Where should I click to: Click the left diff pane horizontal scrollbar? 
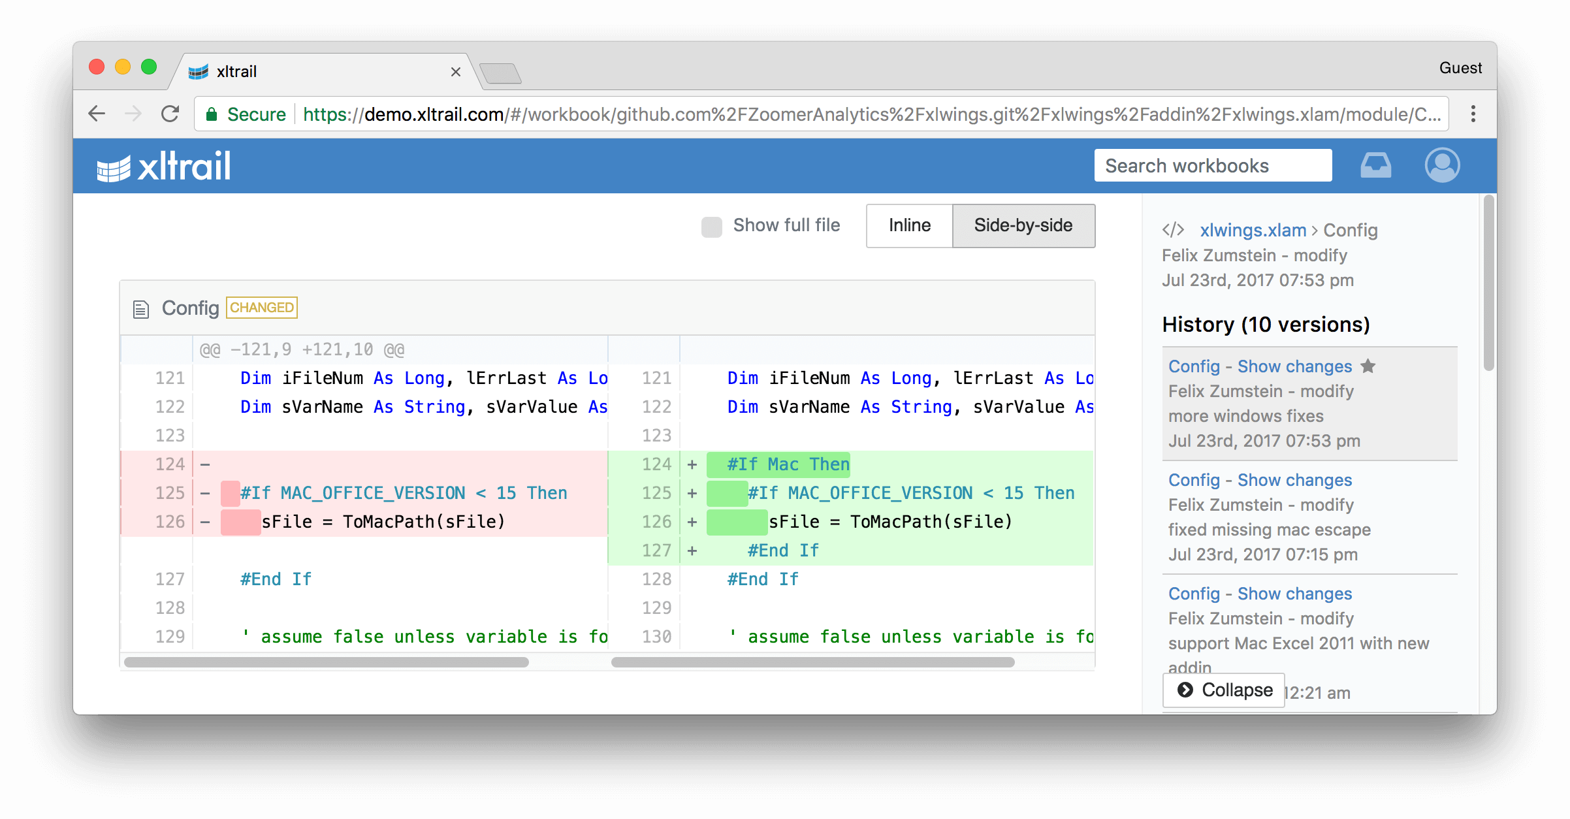coord(327,662)
